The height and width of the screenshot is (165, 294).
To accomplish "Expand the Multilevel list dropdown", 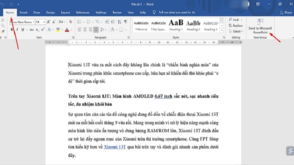I will [x=101, y=22].
